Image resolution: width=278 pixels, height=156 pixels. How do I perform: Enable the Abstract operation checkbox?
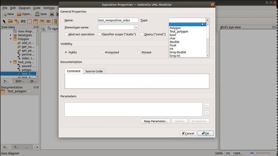coord(66,34)
